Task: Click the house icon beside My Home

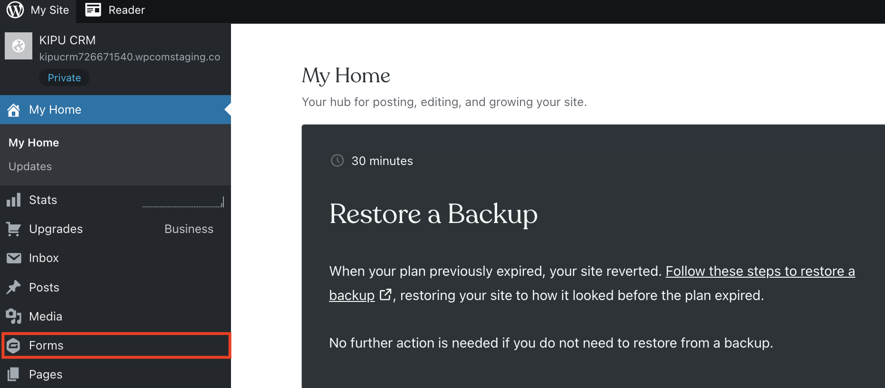Action: 14,110
